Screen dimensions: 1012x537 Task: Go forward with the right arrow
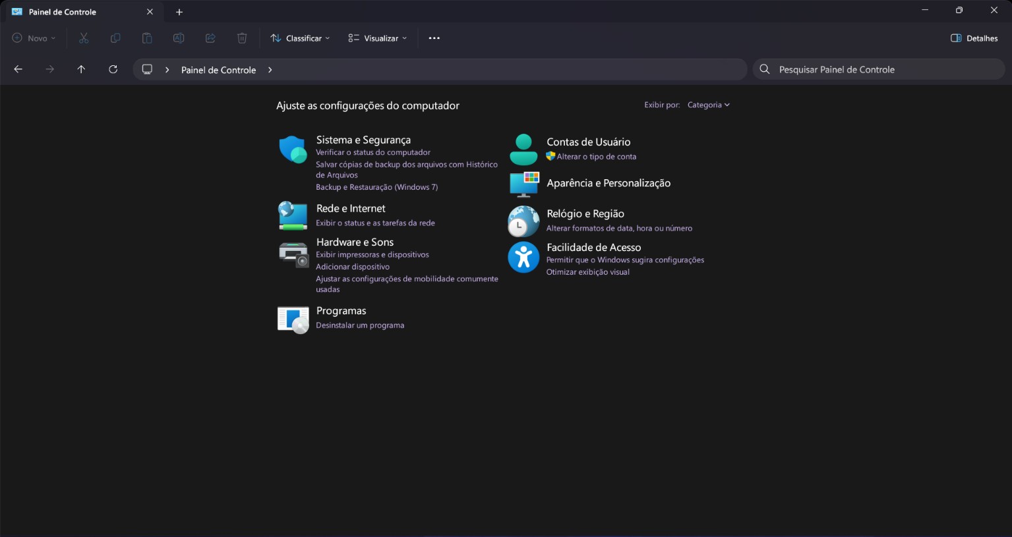point(49,69)
